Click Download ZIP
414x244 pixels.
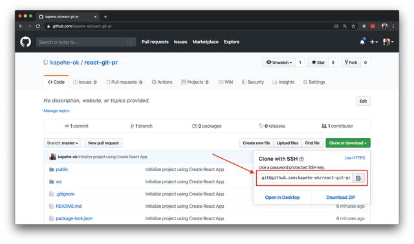(341, 198)
